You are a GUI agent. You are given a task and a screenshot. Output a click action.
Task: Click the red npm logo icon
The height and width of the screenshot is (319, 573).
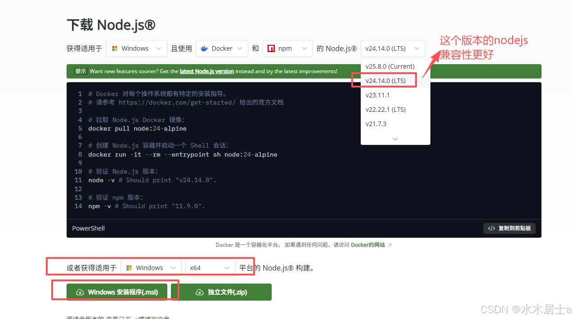271,48
